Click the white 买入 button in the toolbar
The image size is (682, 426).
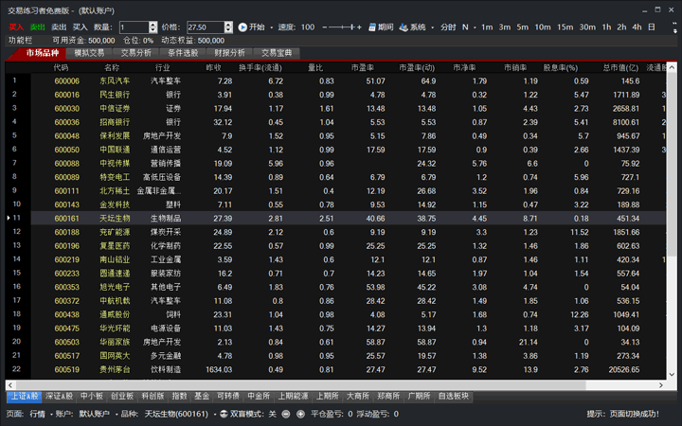click(80, 27)
